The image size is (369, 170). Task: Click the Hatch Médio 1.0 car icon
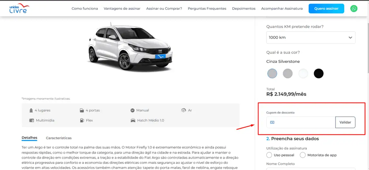click(133, 120)
